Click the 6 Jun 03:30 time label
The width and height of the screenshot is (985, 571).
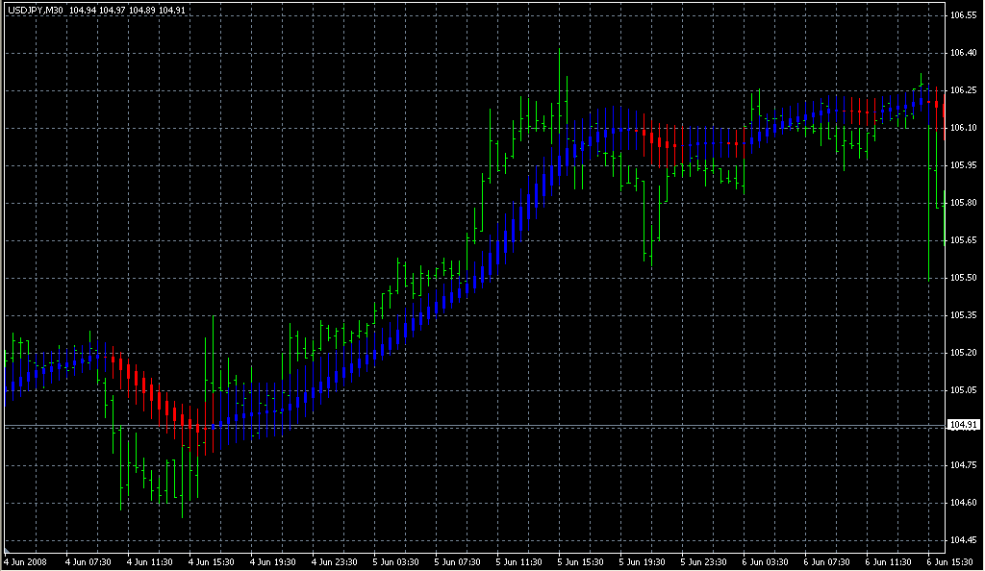(x=766, y=562)
